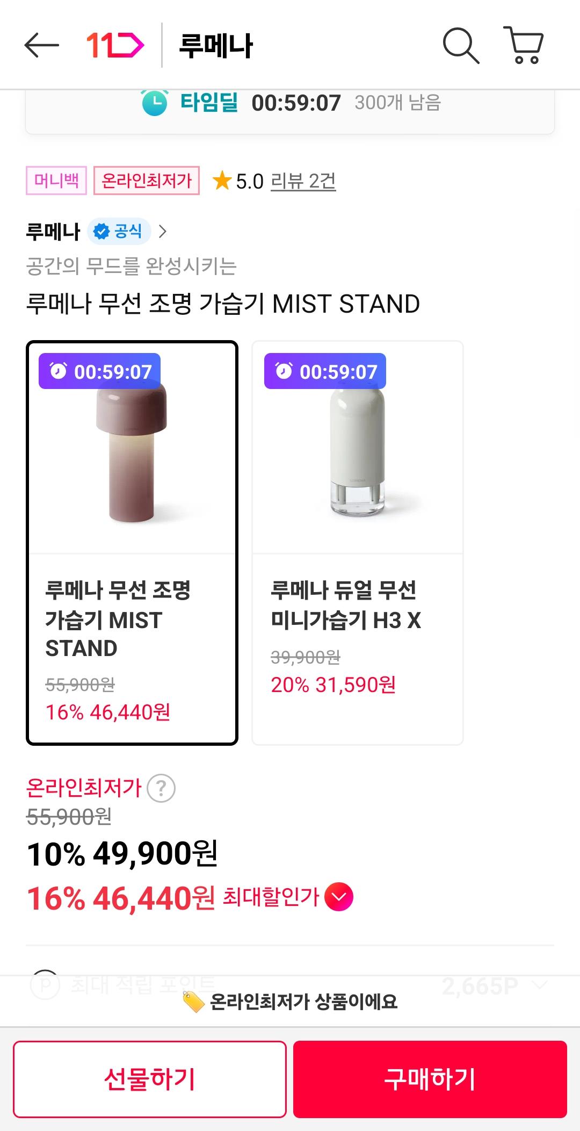Open the 리뷰 2건 reviews link
The height and width of the screenshot is (1131, 580).
(303, 181)
